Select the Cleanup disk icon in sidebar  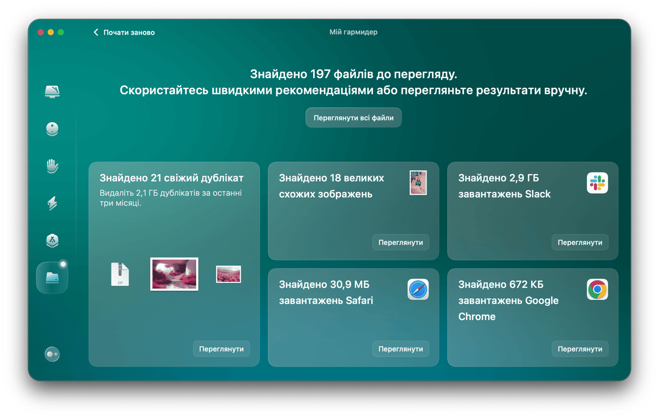(52, 129)
